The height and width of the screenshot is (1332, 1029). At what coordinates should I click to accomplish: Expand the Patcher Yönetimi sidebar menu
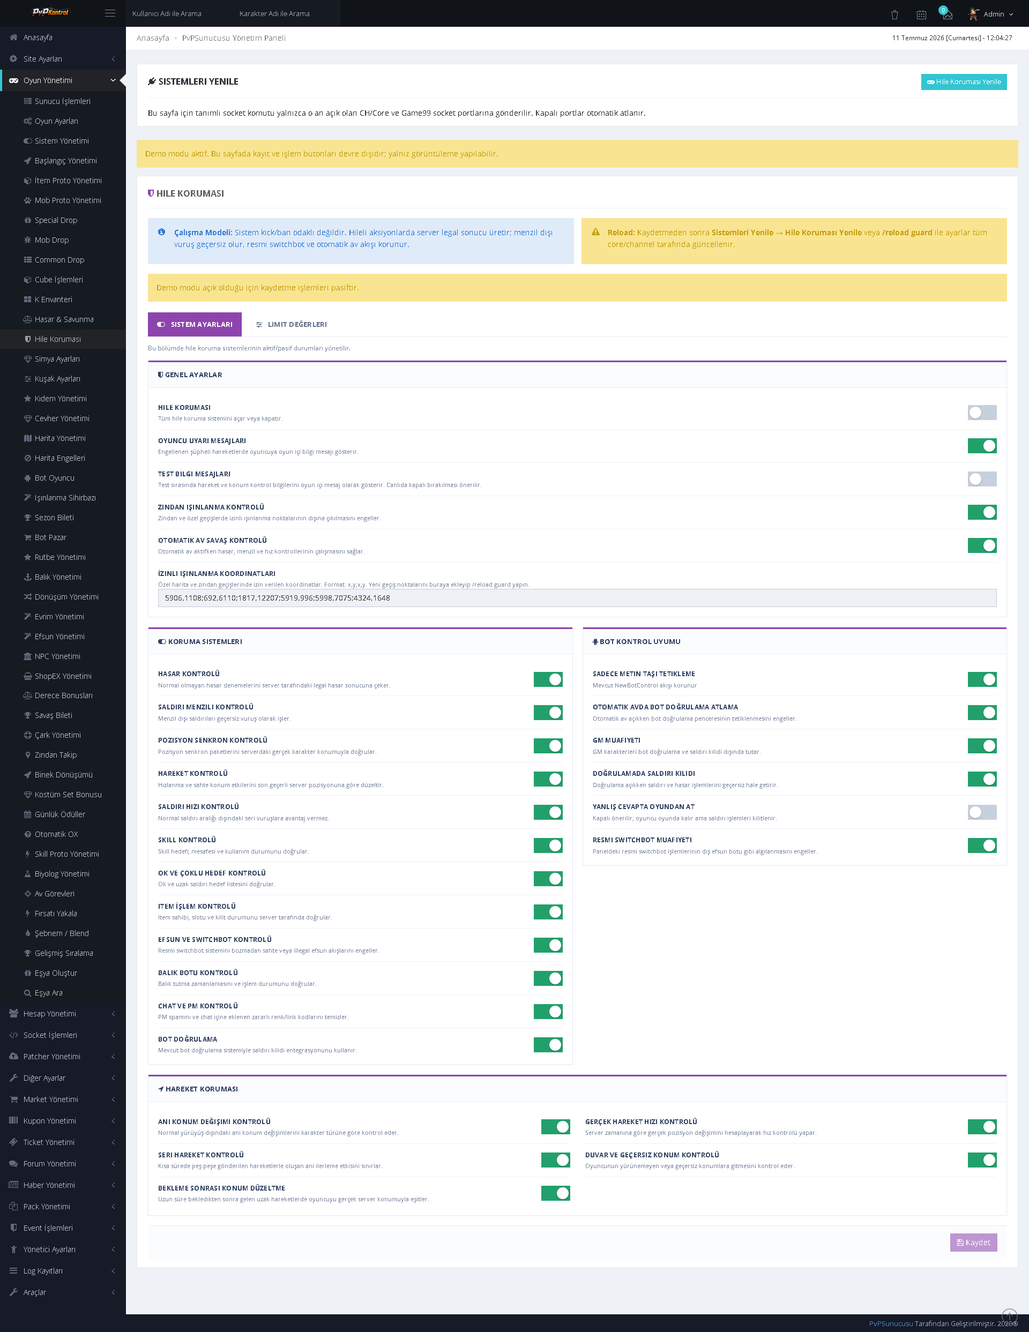point(63,1056)
